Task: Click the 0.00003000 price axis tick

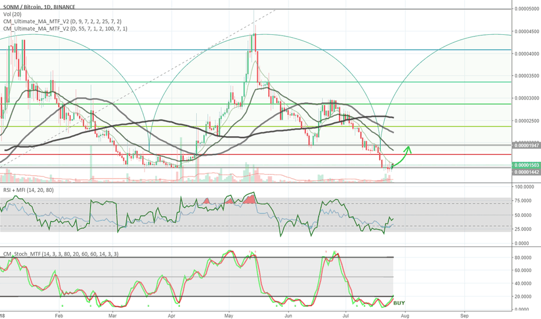Action: coord(527,98)
